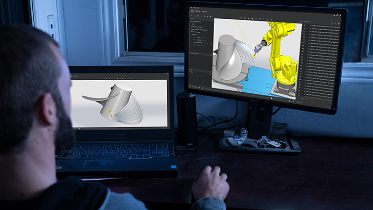
Task: Click the second playback button at the monitor's bottom-left
Action: pos(193,87)
